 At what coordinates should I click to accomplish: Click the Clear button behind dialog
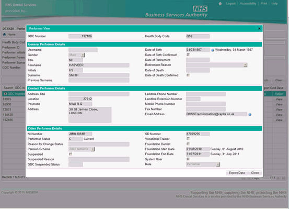pos(279,80)
